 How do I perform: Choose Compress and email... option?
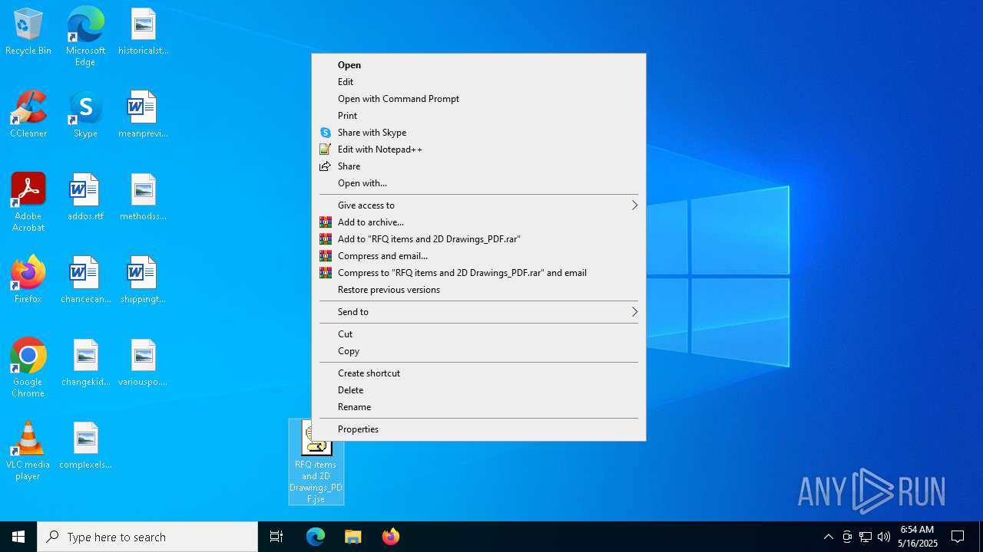click(x=478, y=256)
